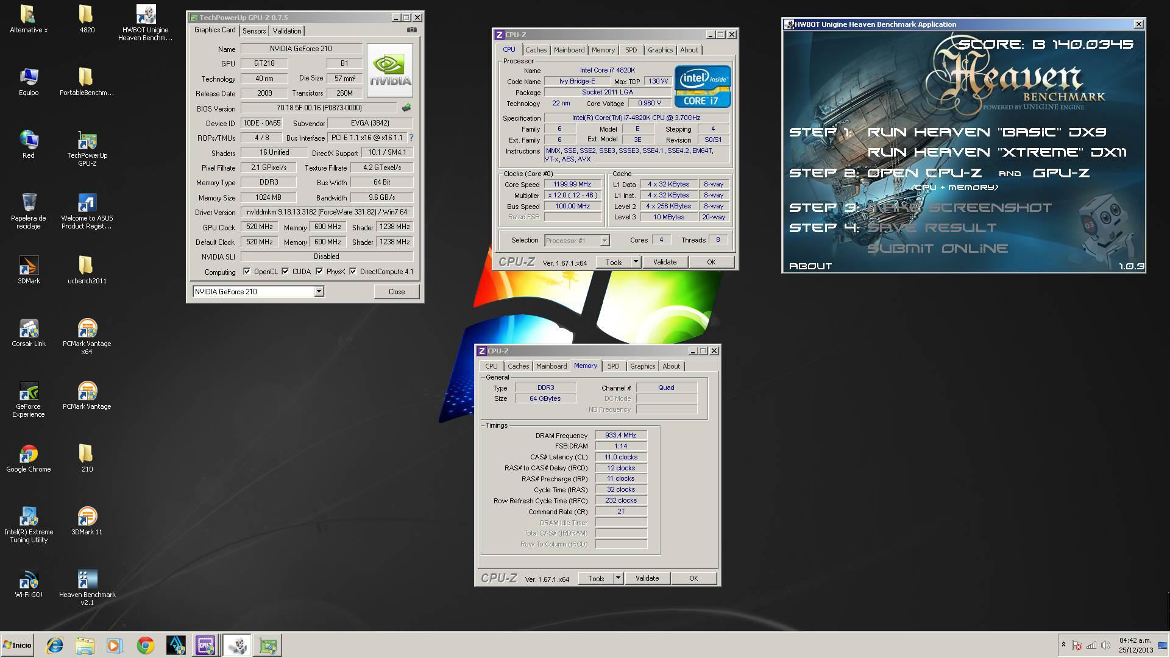The height and width of the screenshot is (658, 1170).
Task: Toggle the OpenCL checkbox in GPU-Z
Action: 247,272
